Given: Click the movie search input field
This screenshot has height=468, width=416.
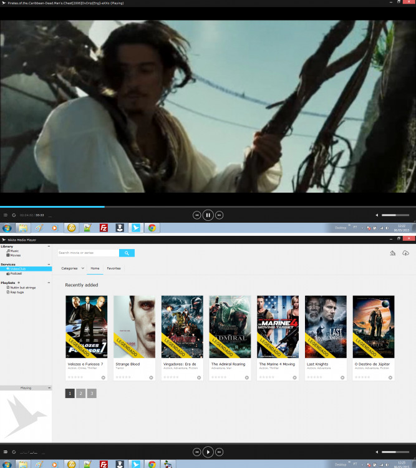Looking at the screenshot, I should click(x=88, y=253).
